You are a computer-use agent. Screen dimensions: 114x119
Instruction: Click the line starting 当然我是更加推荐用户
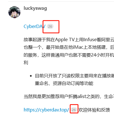click(69, 96)
